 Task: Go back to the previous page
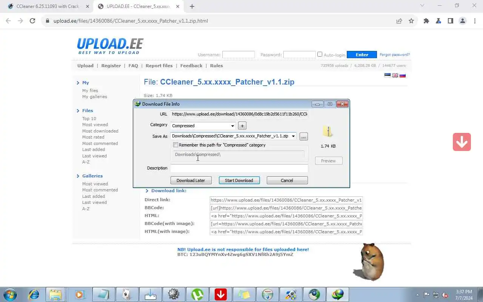8,21
